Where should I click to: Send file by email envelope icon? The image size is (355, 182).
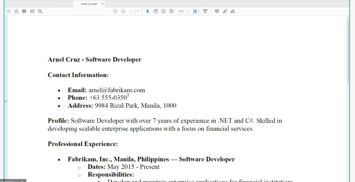pyautogui.click(x=32, y=11)
